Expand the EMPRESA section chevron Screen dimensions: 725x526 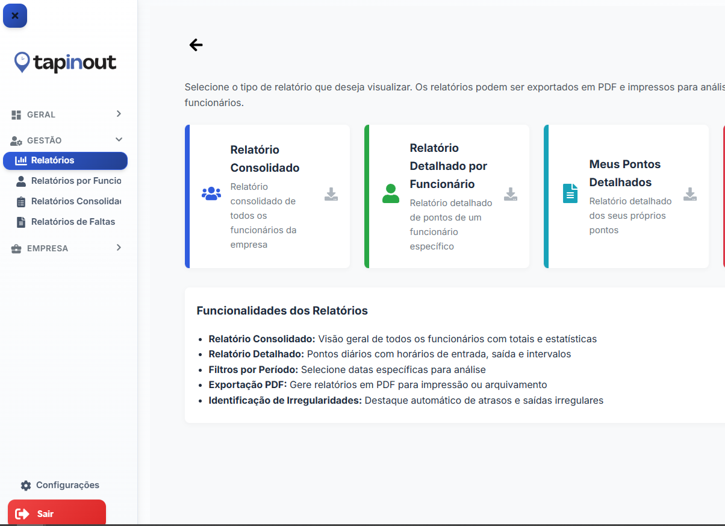119,248
